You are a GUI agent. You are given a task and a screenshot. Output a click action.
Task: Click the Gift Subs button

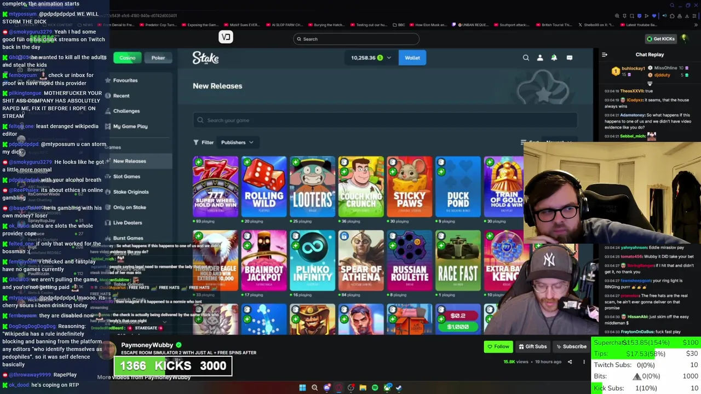click(x=532, y=346)
